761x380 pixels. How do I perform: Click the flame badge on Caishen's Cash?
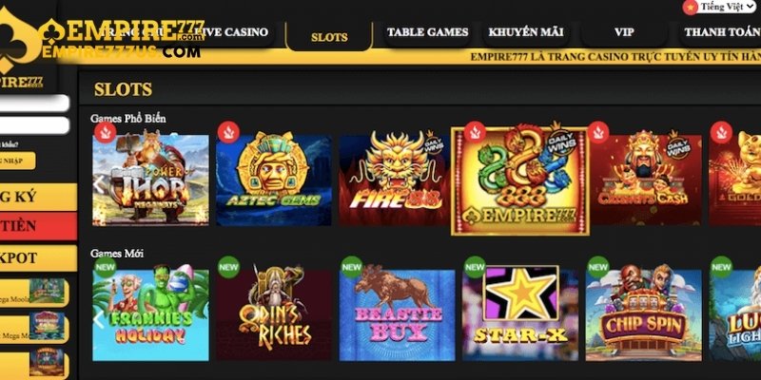(x=598, y=132)
